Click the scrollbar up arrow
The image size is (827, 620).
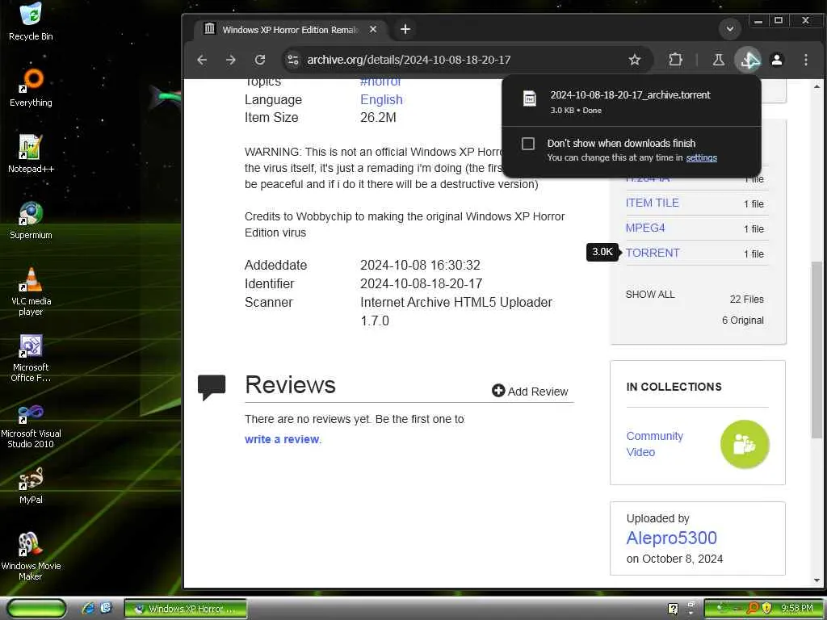817,86
